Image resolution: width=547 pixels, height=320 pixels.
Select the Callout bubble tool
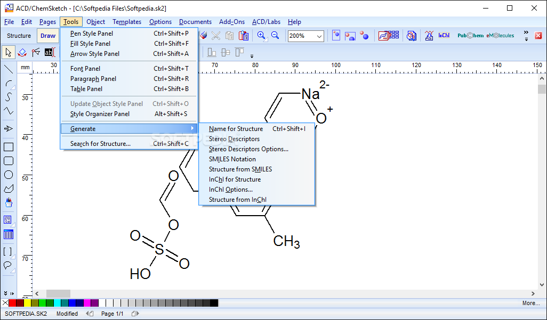pos(7,266)
